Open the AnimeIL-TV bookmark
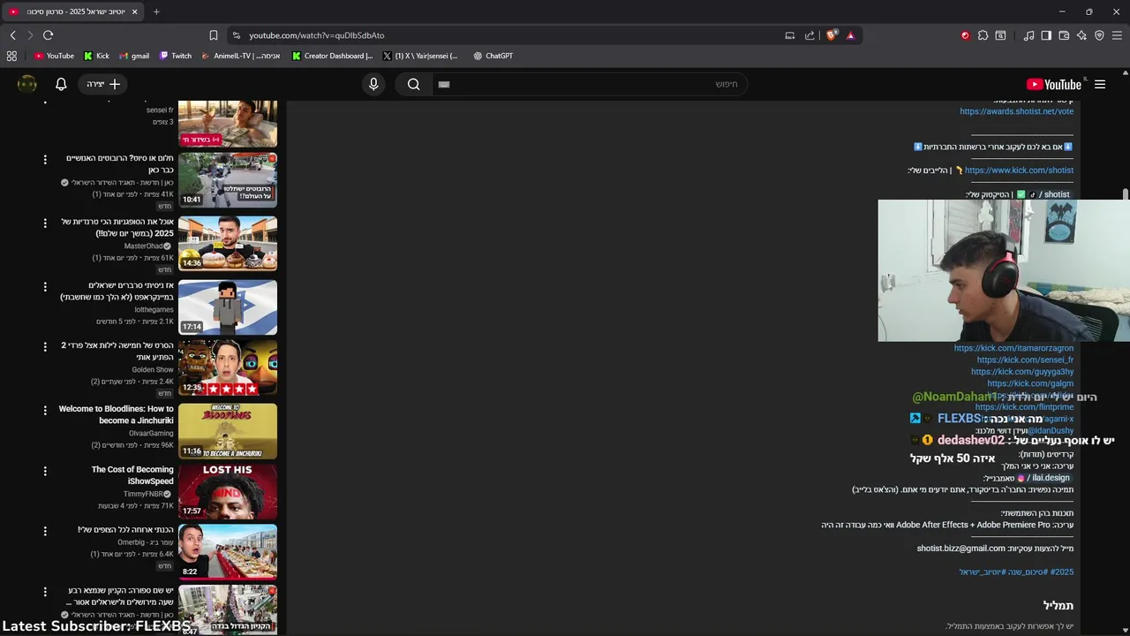Screen dimensions: 1130x636 [240, 56]
